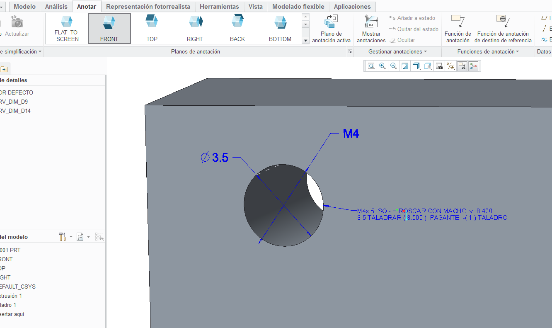Select the TOP annotation plane
Viewport: 552px width, 328px height.
pyautogui.click(x=152, y=29)
